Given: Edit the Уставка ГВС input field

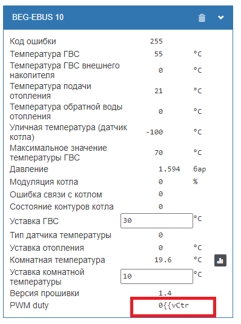Looking at the screenshot, I should point(157,220).
